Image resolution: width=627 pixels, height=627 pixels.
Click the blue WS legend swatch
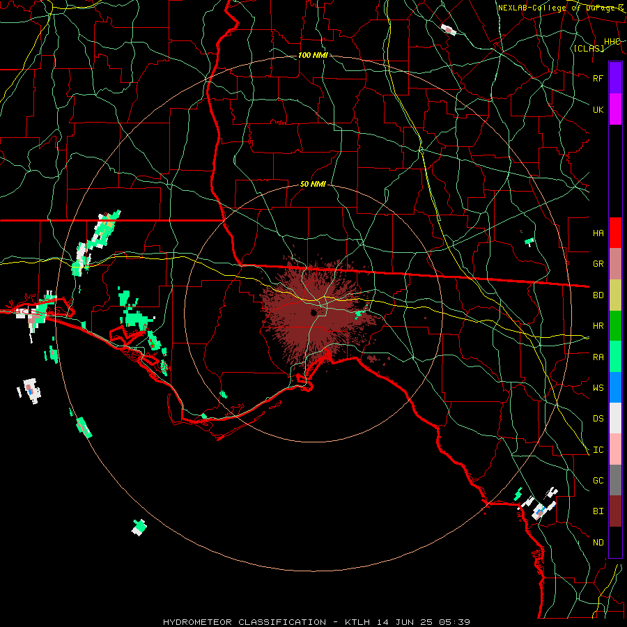tap(615, 387)
